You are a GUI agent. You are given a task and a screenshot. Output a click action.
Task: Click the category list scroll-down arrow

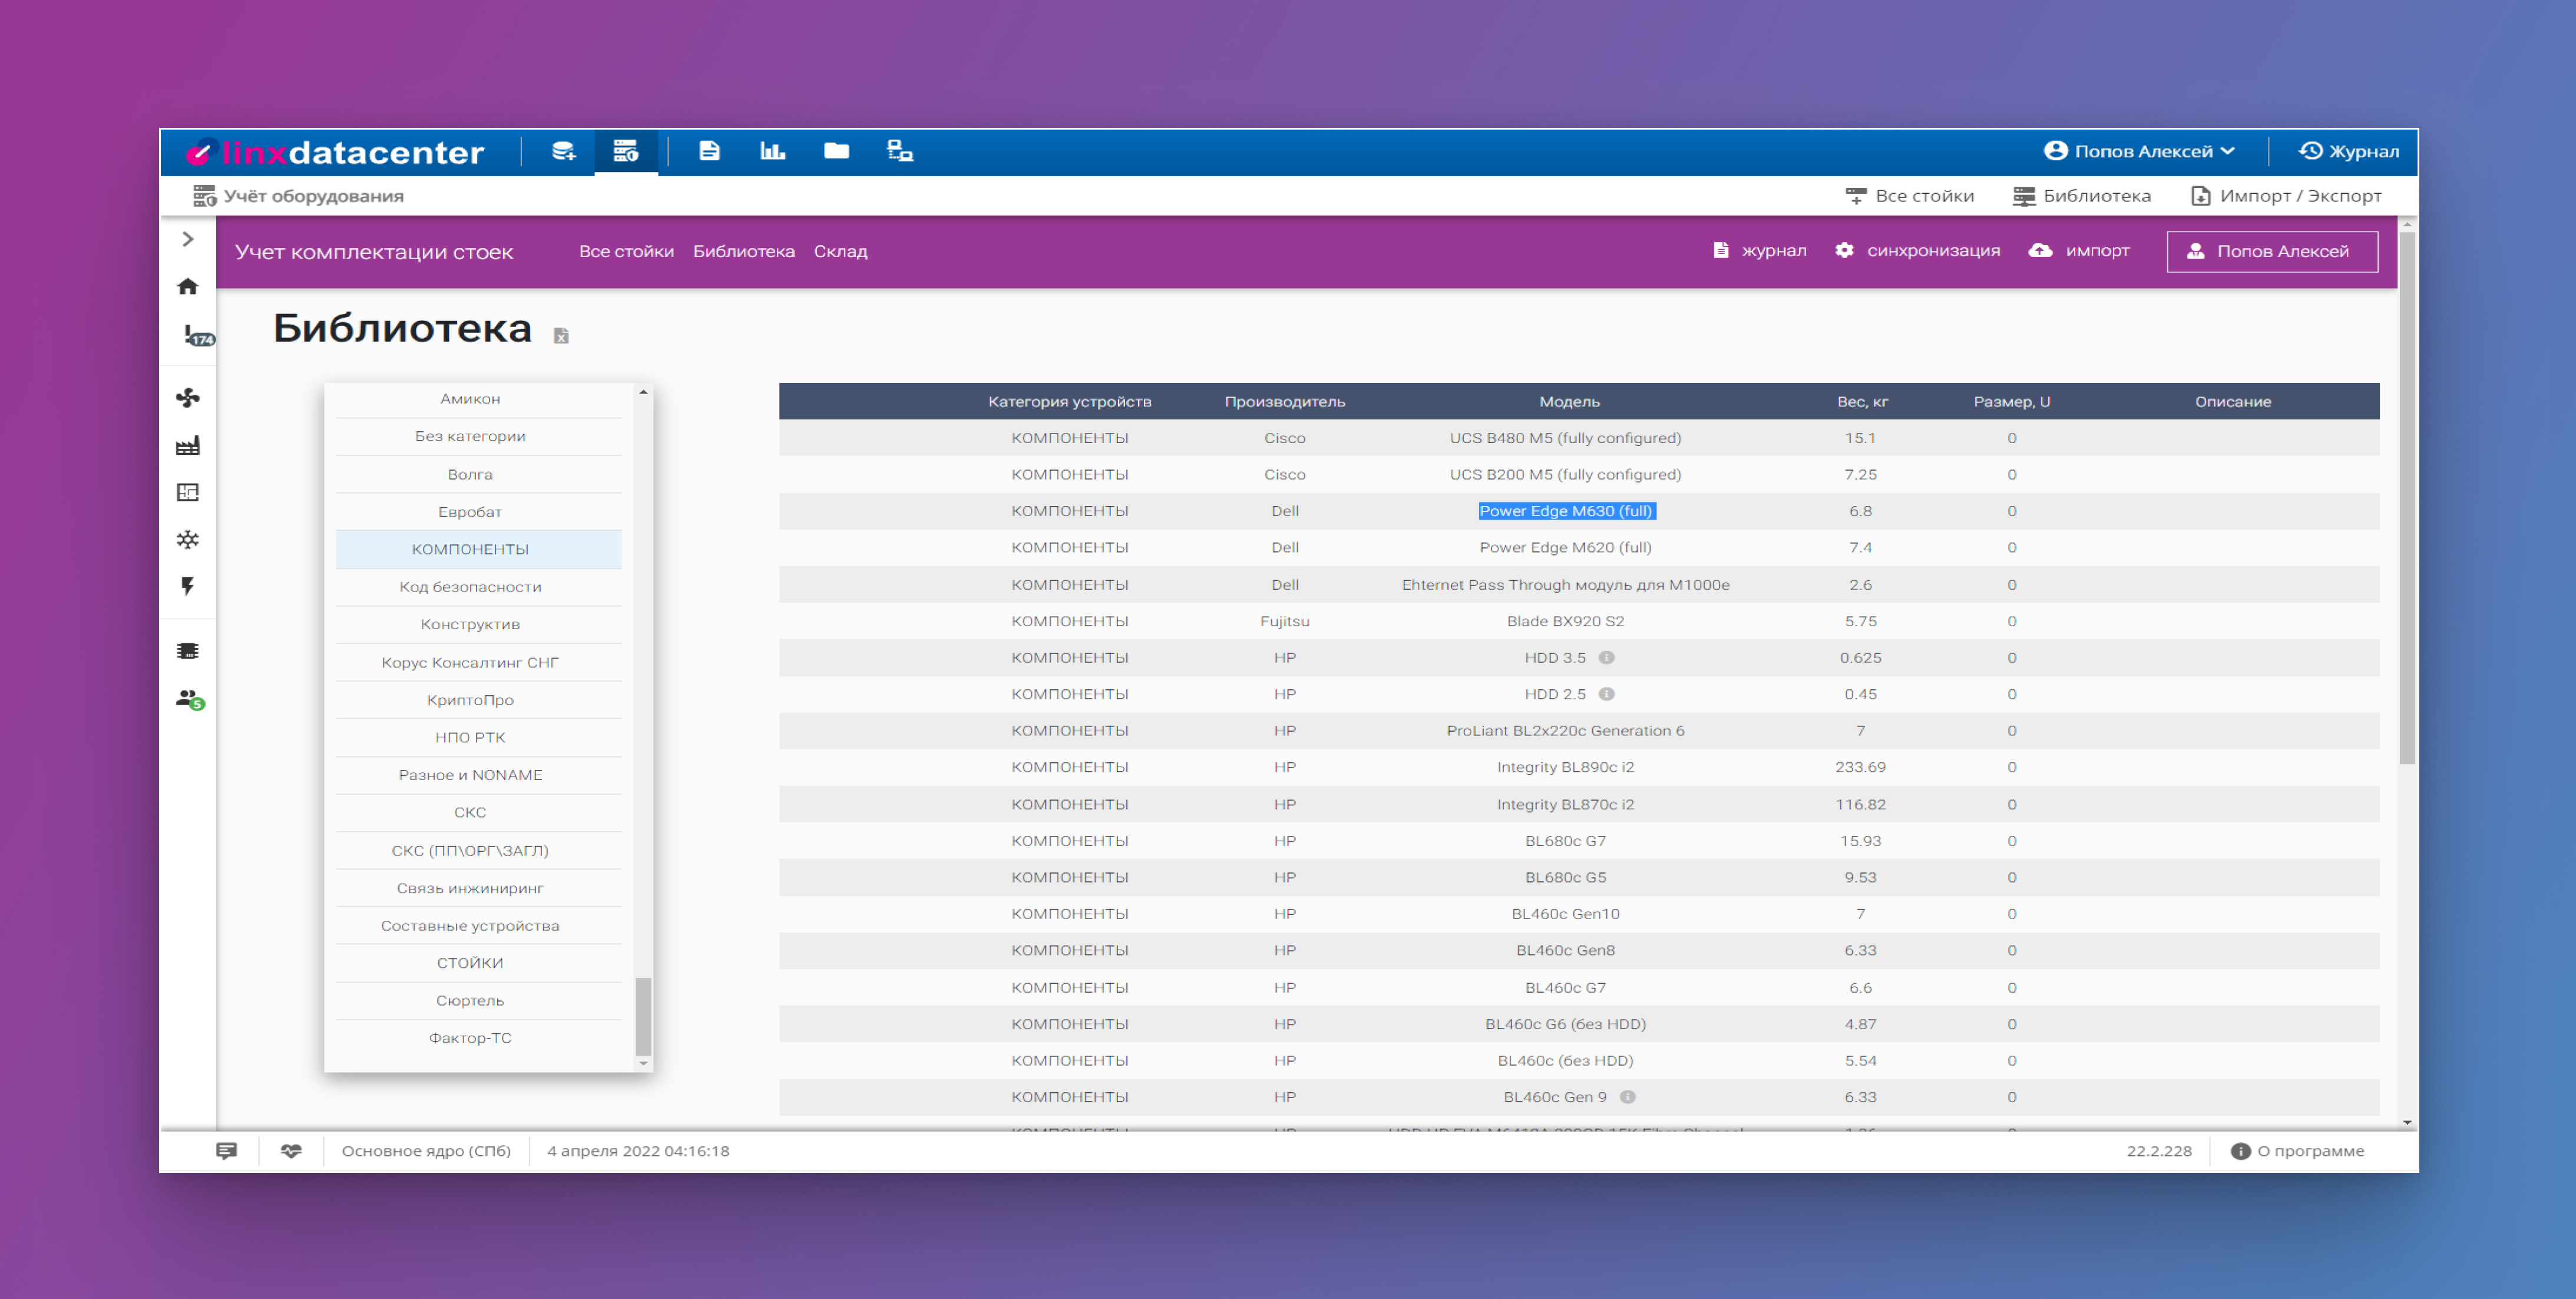(643, 1063)
